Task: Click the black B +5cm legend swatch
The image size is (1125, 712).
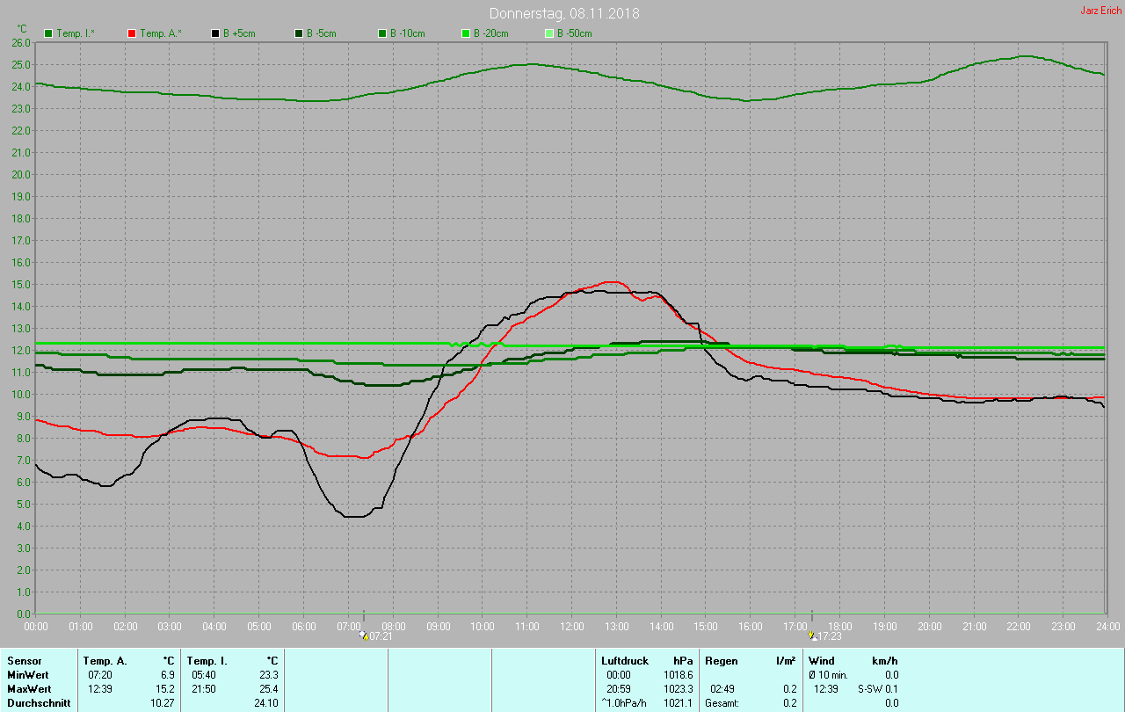Action: click(214, 33)
